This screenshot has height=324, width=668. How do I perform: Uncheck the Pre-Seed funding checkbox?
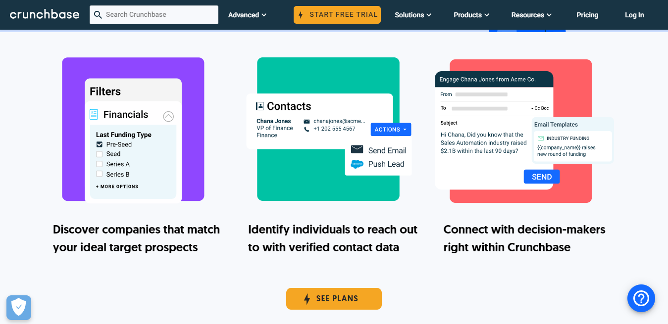pyautogui.click(x=100, y=144)
